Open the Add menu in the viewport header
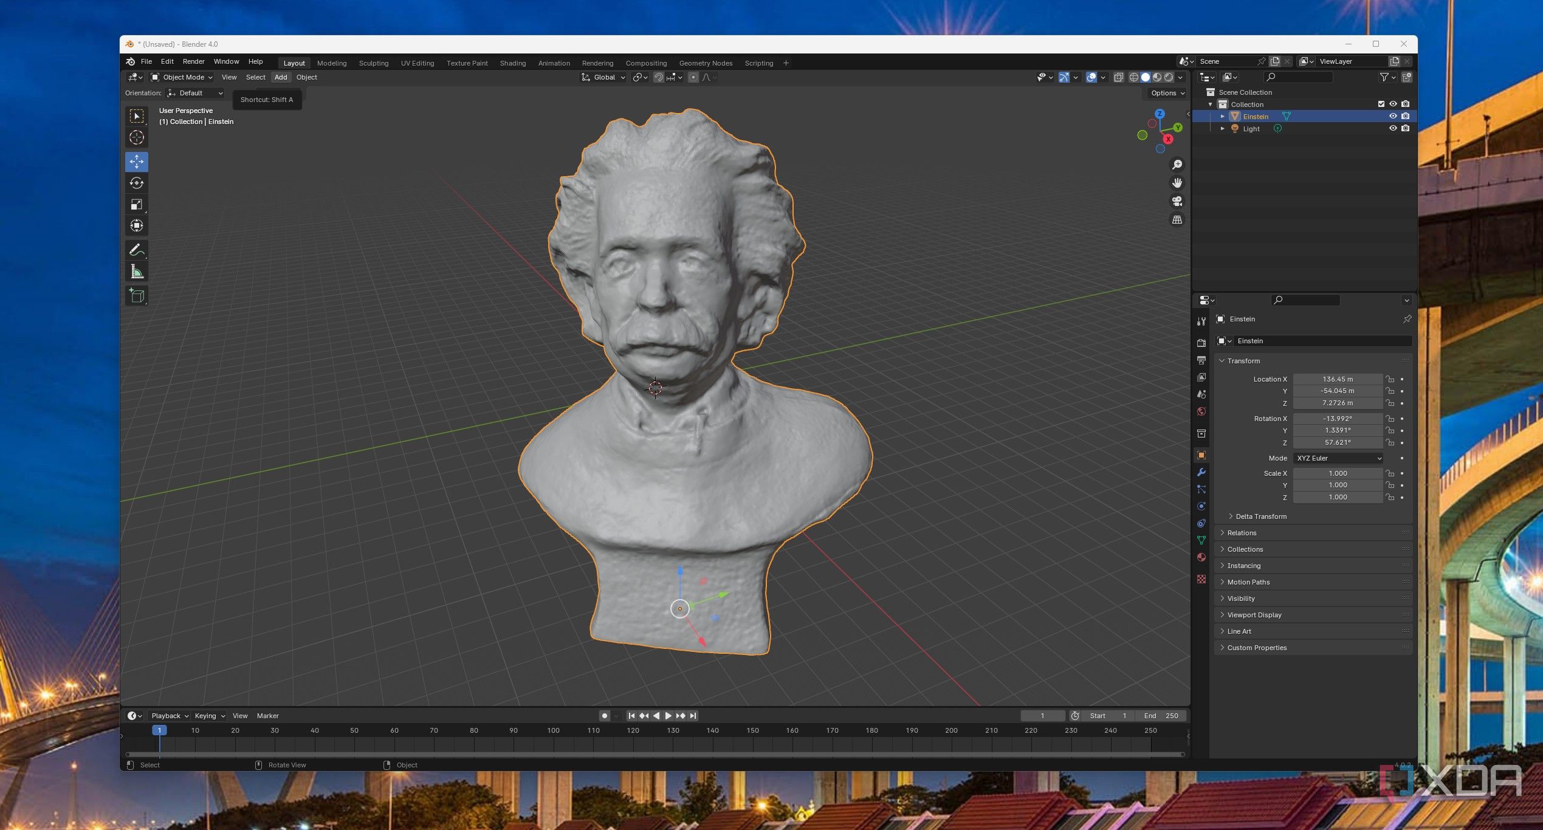 click(x=280, y=77)
